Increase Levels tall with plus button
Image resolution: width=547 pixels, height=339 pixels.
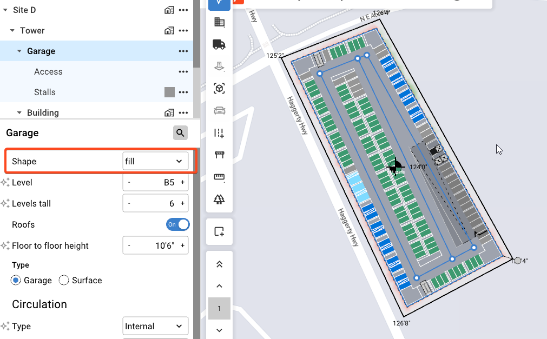pyautogui.click(x=182, y=204)
